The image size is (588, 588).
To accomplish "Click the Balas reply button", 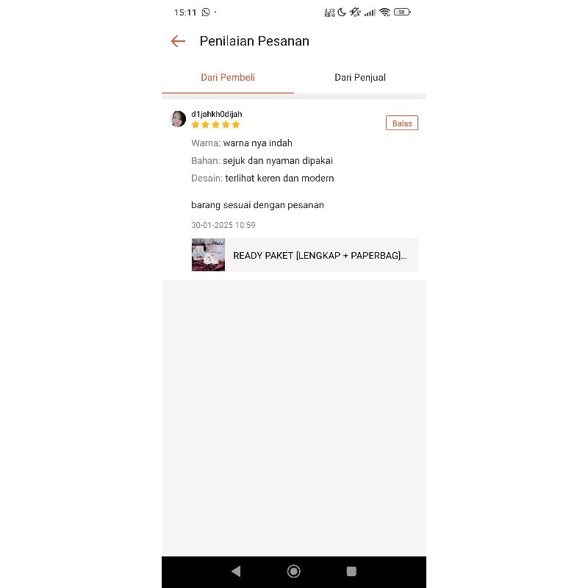I will 401,123.
